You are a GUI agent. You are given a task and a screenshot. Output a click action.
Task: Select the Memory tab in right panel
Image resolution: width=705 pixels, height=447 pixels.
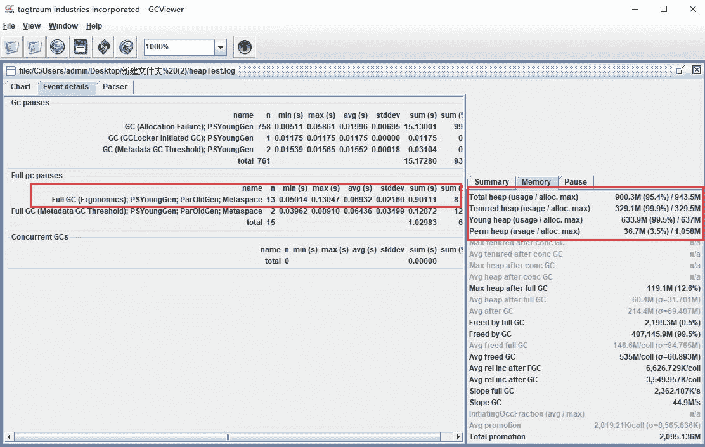pyautogui.click(x=536, y=182)
